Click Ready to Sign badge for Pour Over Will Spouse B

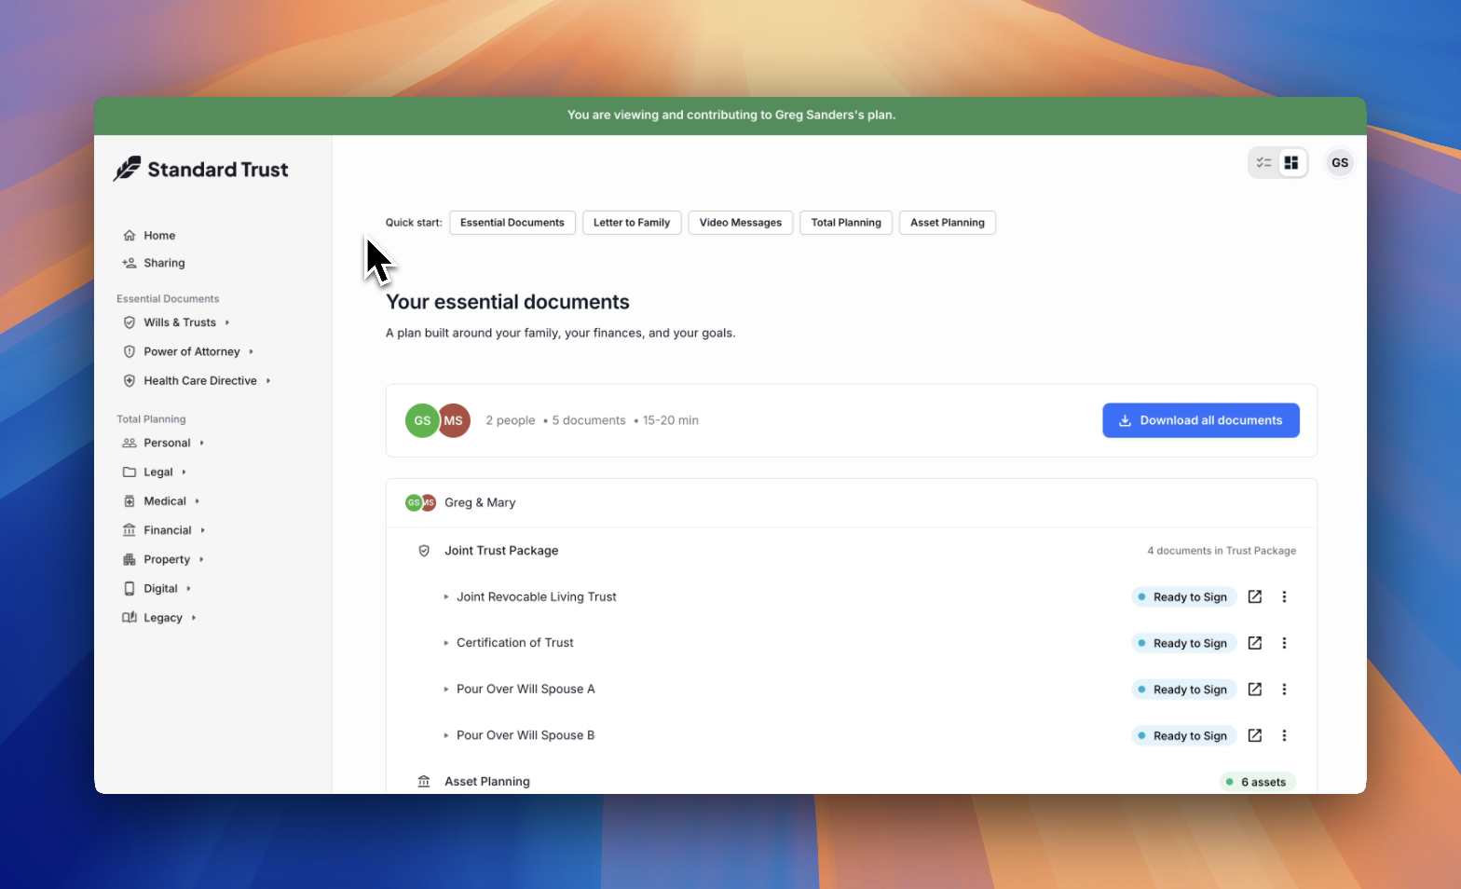point(1183,735)
